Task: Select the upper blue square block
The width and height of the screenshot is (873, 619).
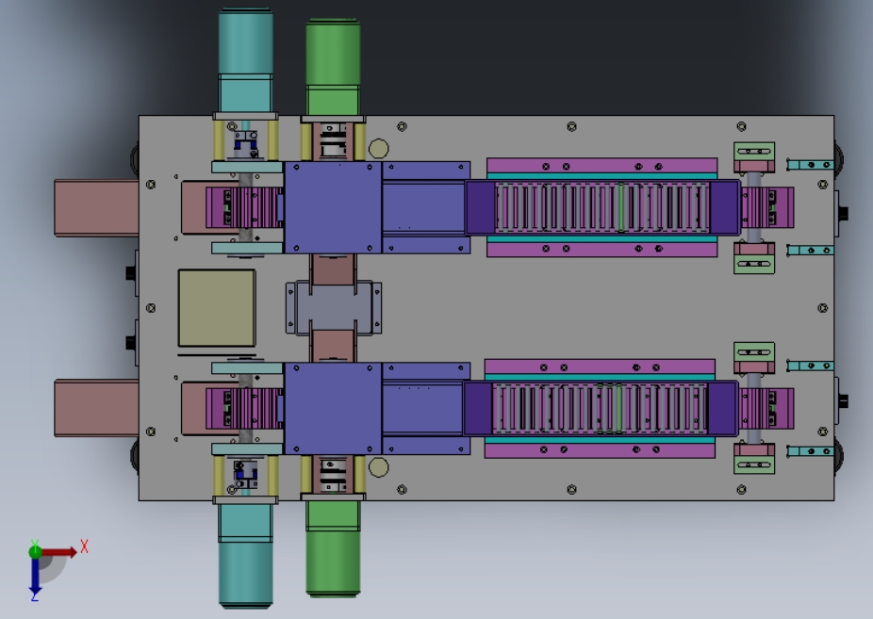Action: pyautogui.click(x=333, y=207)
